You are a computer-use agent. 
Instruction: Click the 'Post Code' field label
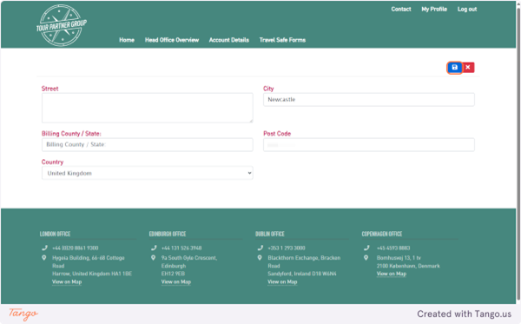click(277, 134)
